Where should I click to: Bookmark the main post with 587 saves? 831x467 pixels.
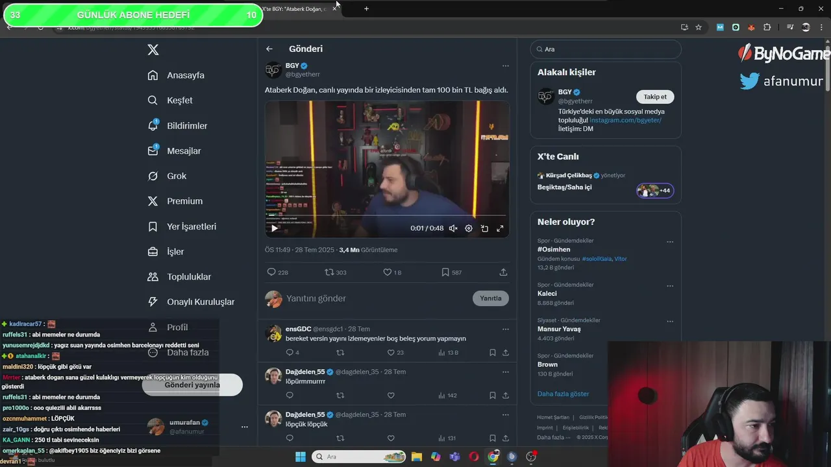click(451, 272)
